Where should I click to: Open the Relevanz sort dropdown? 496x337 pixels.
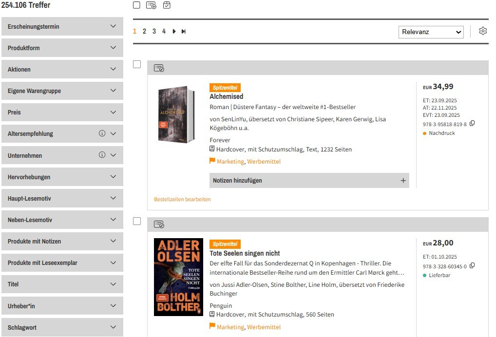coord(431,32)
